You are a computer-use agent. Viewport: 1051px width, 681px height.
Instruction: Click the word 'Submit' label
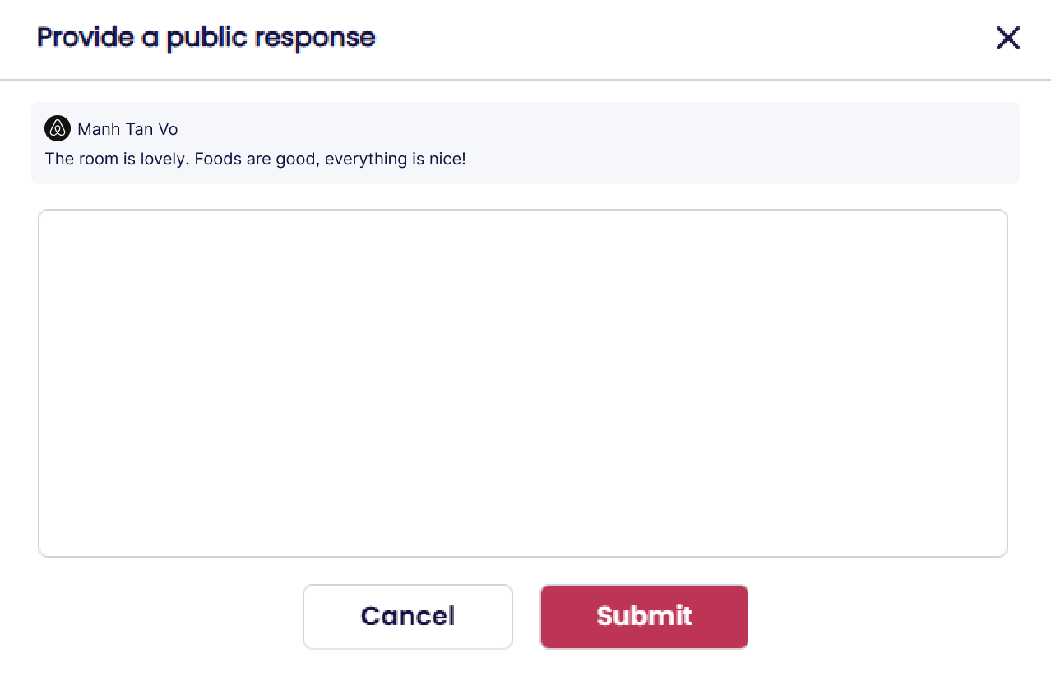click(644, 616)
